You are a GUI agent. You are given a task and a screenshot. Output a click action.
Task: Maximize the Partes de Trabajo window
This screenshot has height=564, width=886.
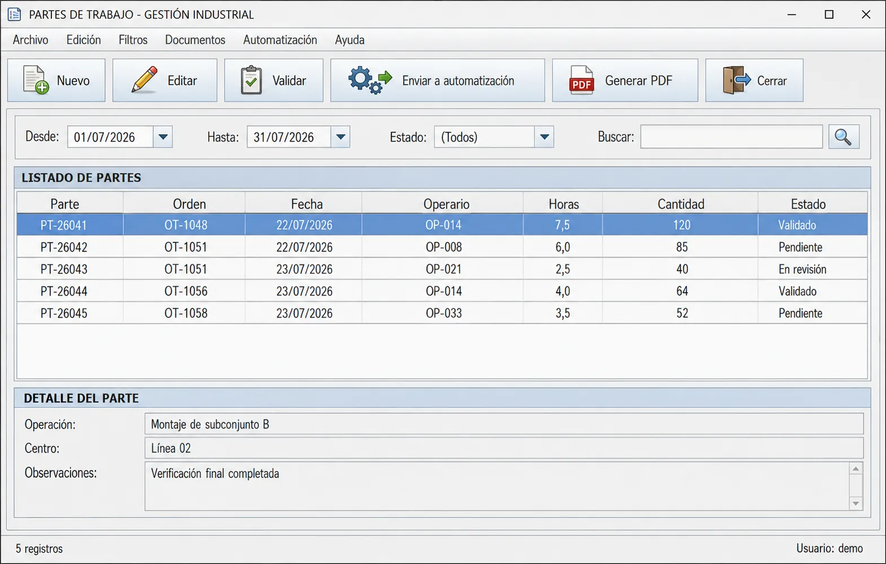(x=828, y=14)
